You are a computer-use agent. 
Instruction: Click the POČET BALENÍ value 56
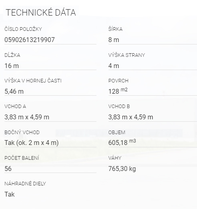point(8,169)
